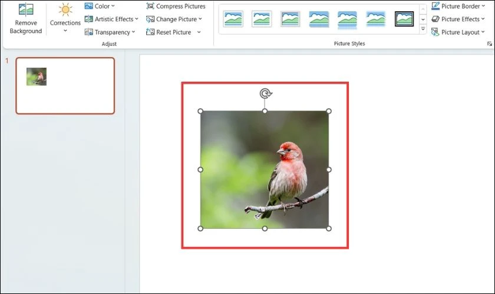Open the Corrections sun icon menu
Image resolution: width=495 pixels, height=294 pixels.
[x=65, y=18]
